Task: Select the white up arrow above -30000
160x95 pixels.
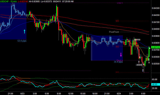Action: [x=139, y=62]
